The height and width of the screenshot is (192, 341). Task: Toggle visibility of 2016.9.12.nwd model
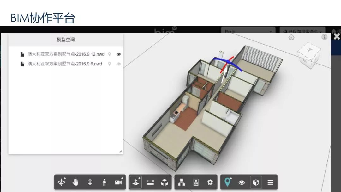(118, 54)
